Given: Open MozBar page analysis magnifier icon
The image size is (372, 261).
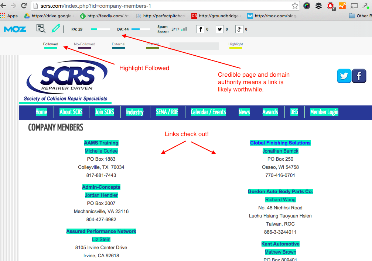Looking at the screenshot, I should coord(41,28).
